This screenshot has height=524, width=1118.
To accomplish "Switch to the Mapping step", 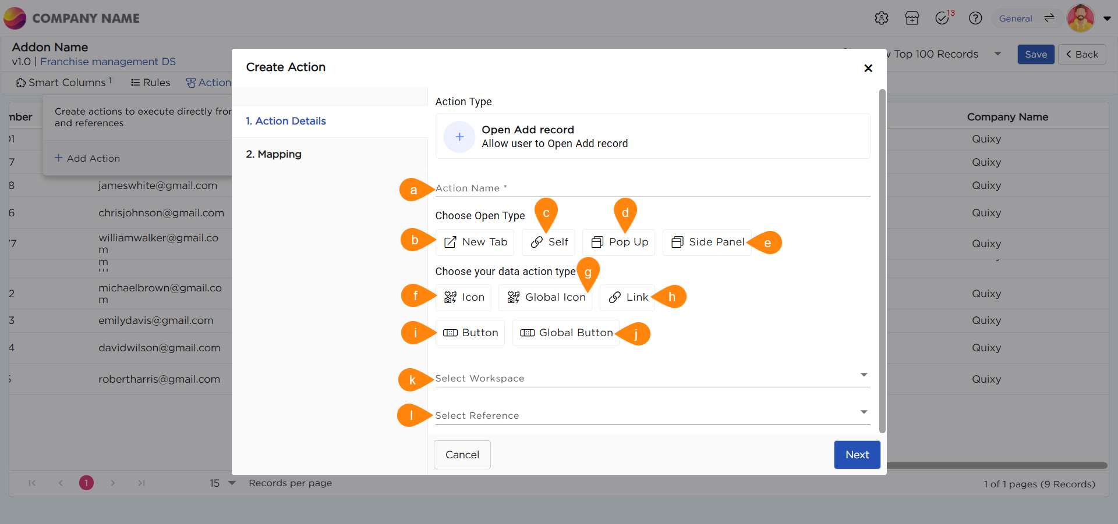I will [x=274, y=154].
